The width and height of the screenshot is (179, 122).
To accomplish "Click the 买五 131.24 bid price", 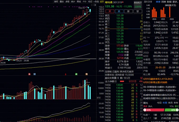I will (x=120, y=42).
